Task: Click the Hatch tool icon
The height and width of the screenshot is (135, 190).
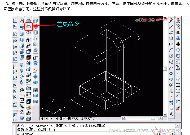Action: (x=171, y=103)
